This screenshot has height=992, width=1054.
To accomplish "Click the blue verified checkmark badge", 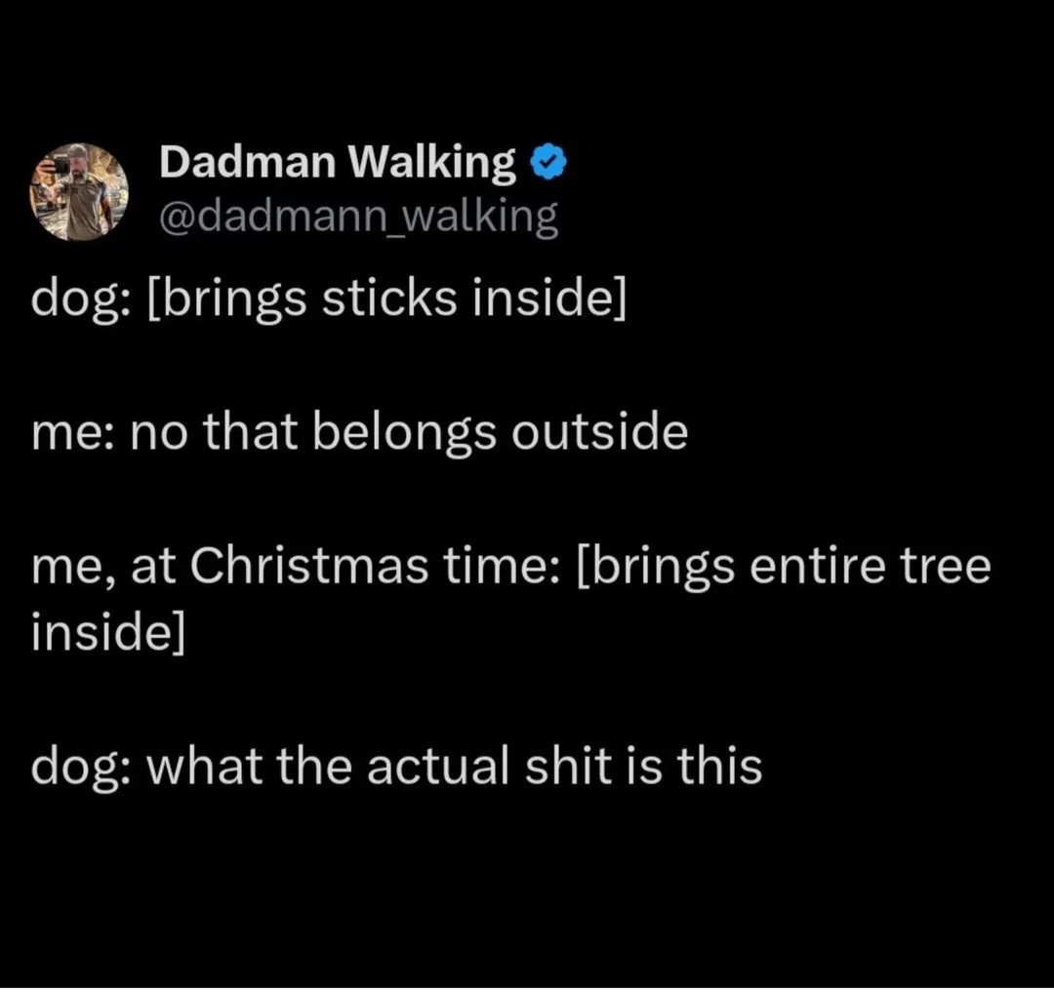I will (549, 164).
